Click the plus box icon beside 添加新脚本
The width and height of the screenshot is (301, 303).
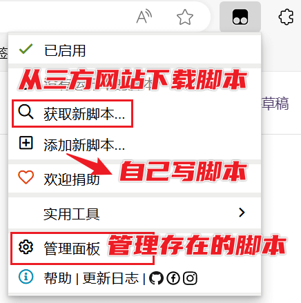(26, 143)
